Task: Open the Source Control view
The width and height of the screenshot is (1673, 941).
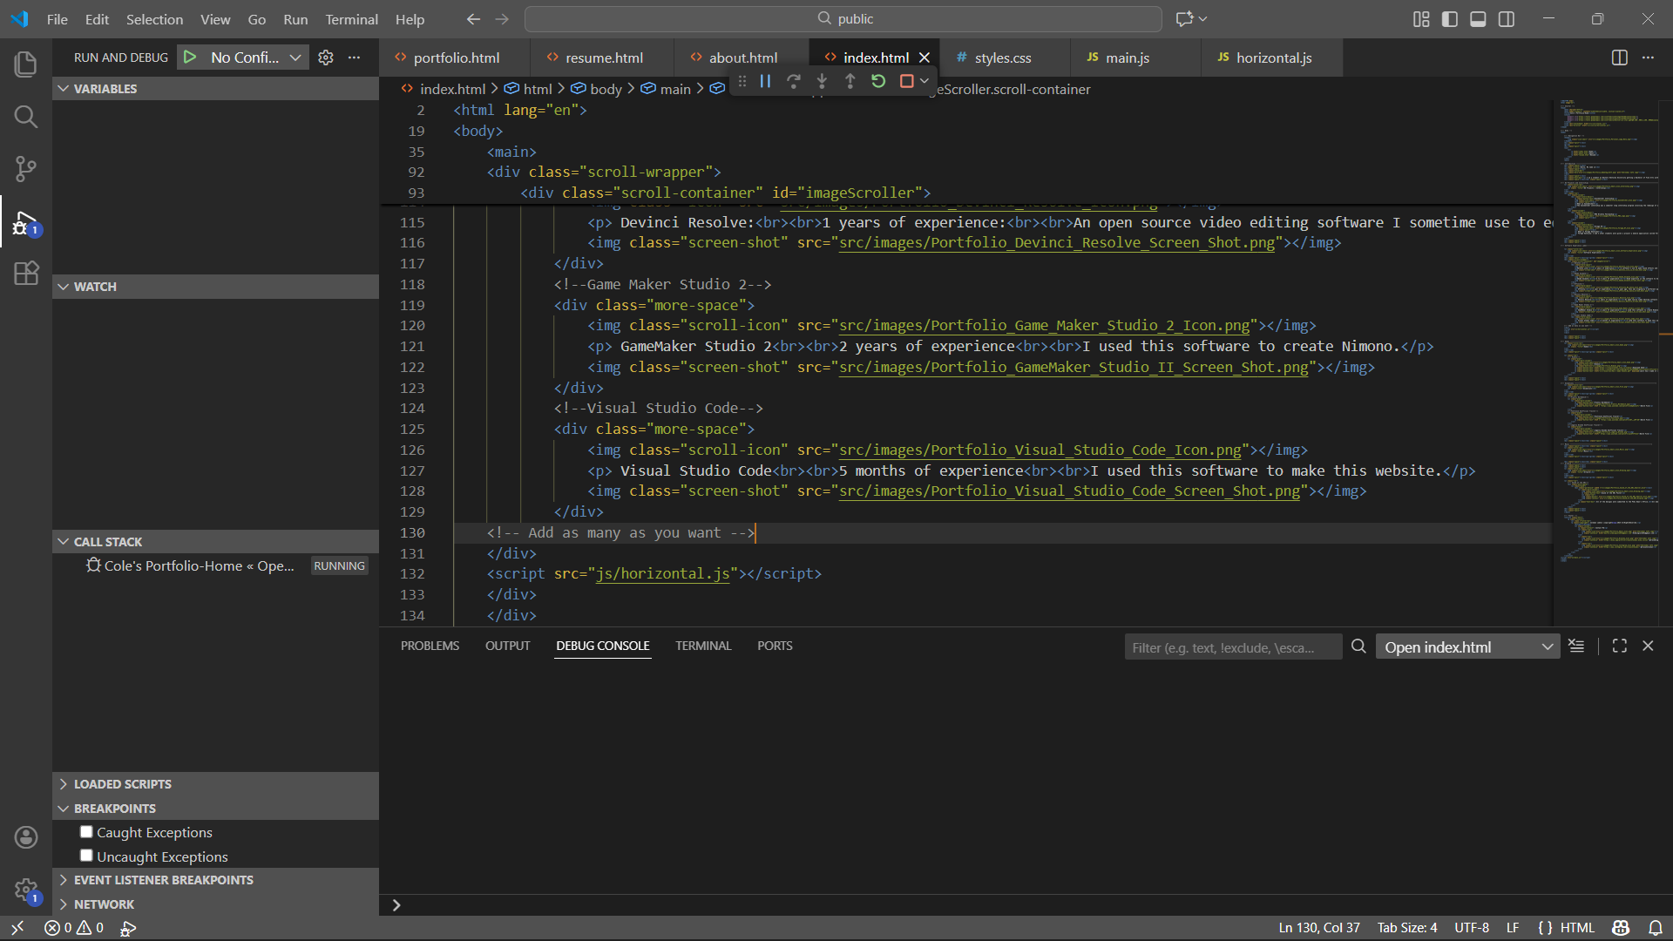Action: 26,168
